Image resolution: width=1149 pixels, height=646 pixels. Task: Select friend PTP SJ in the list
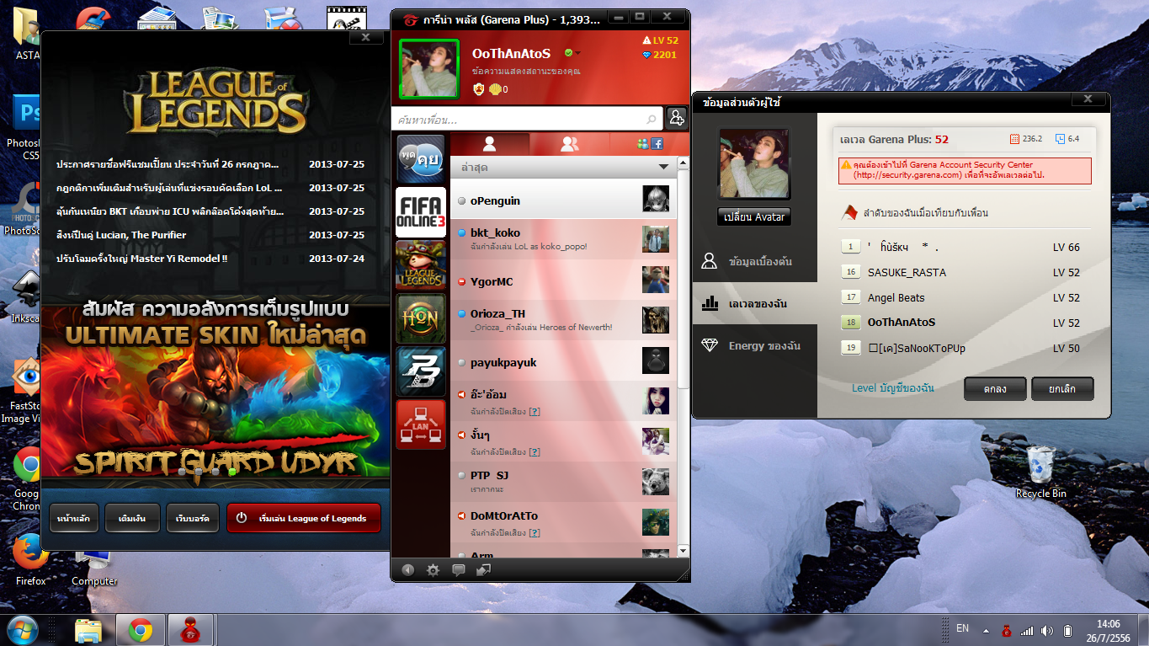coord(563,483)
